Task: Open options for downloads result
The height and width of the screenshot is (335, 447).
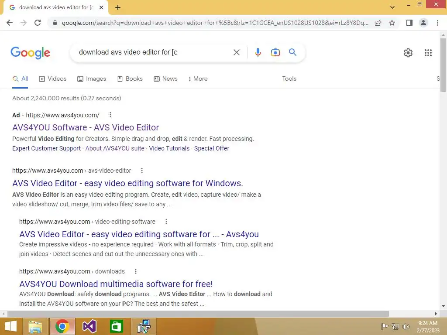Action: coord(136,271)
